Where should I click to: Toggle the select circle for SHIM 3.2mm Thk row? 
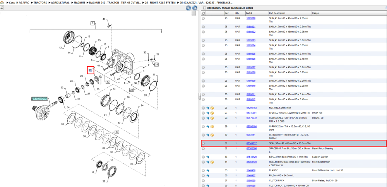click(x=204, y=67)
